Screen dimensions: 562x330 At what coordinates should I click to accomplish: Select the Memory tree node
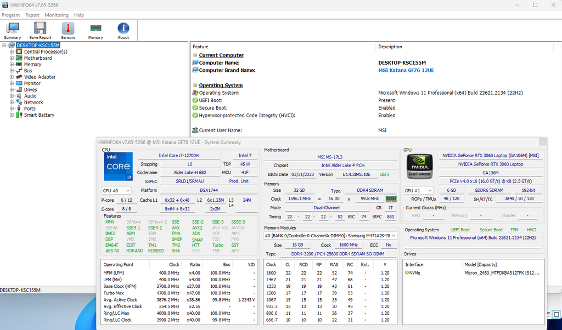coord(32,65)
